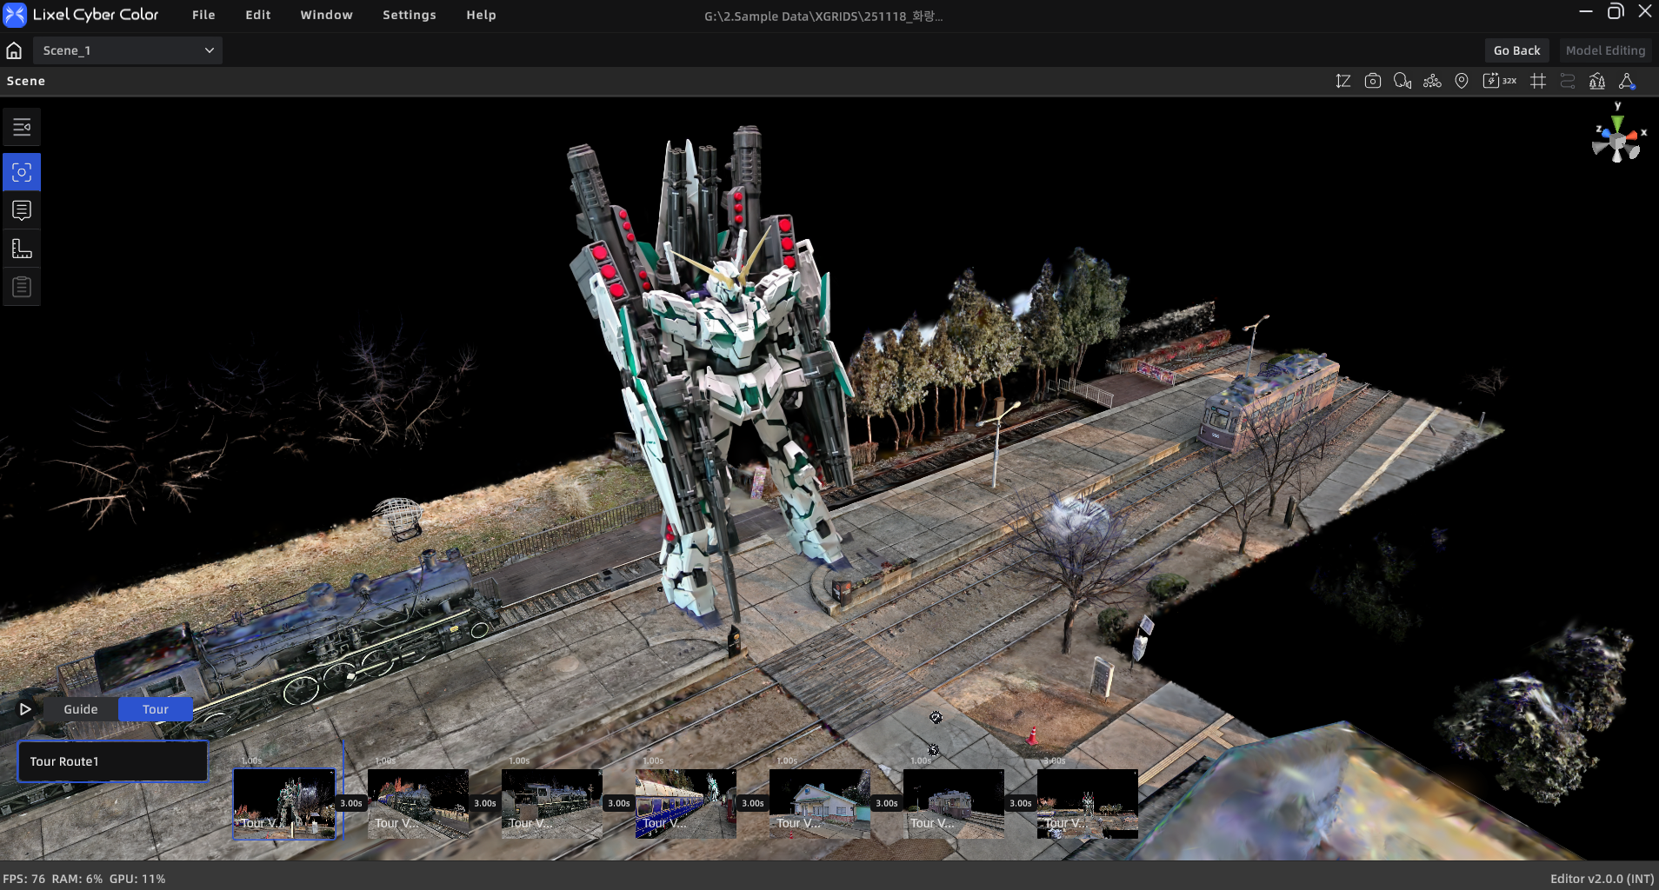Click the 3.00s duration after the fourth thumbnail
The width and height of the screenshot is (1659, 890).
coord(753,803)
